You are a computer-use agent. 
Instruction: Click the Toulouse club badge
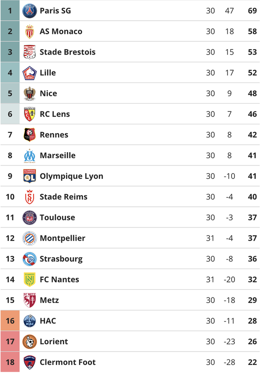click(29, 218)
